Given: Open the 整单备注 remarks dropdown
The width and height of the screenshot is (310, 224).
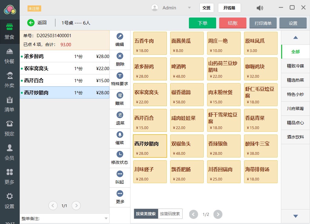Looking at the screenshot, I should click(x=106, y=218).
